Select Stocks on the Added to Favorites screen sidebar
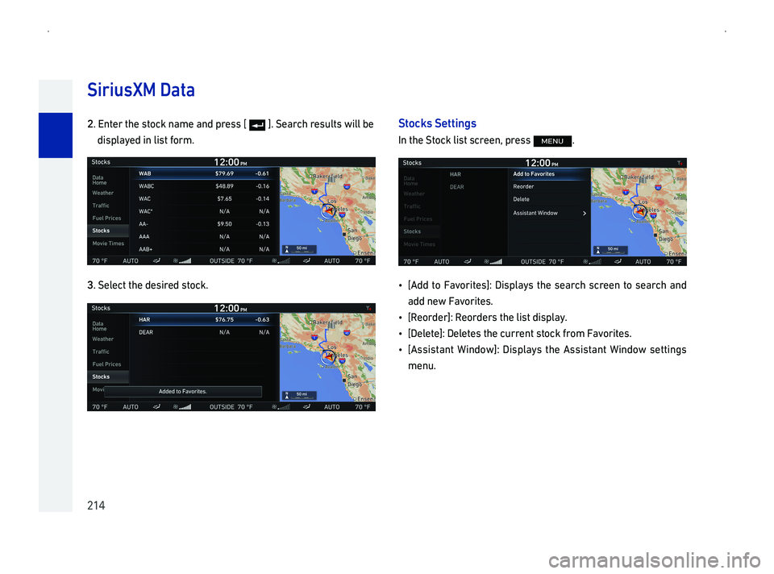The height and width of the screenshot is (574, 774). click(x=108, y=376)
